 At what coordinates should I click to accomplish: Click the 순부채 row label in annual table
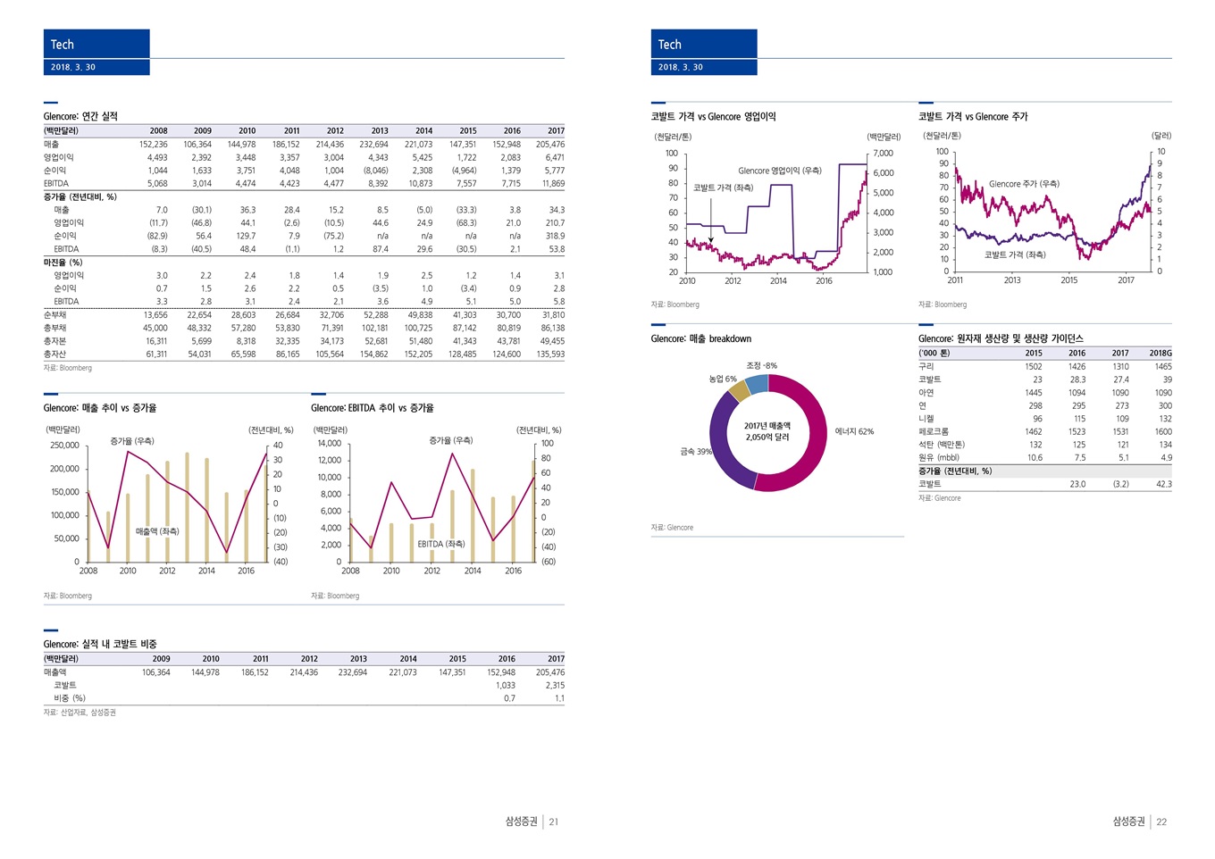54,315
